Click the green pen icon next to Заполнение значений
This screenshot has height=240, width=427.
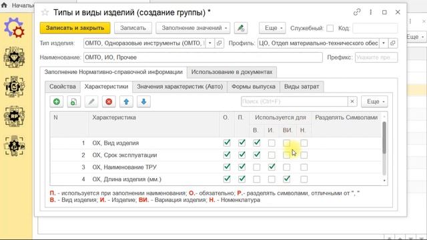241,28
